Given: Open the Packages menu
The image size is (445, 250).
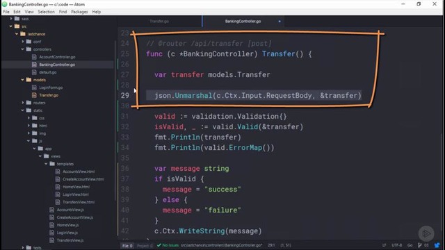Looking at the screenshot, I should 79,12.
